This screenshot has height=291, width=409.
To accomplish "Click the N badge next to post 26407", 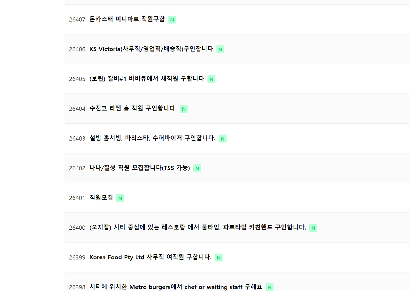I will coord(172,19).
